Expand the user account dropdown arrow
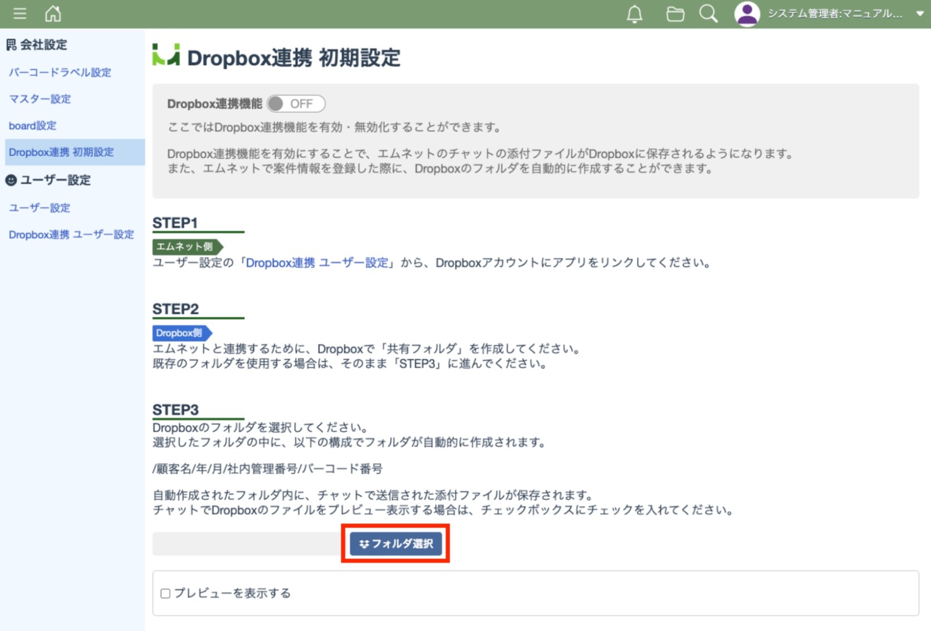 pos(919,14)
